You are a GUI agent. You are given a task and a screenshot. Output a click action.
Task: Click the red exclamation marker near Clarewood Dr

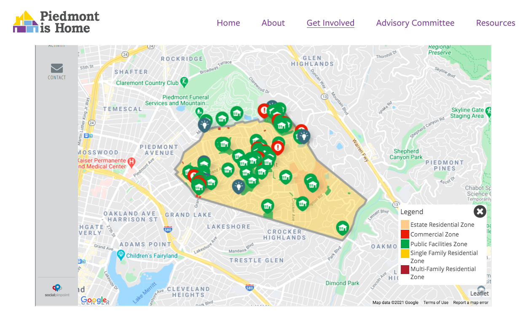264,110
